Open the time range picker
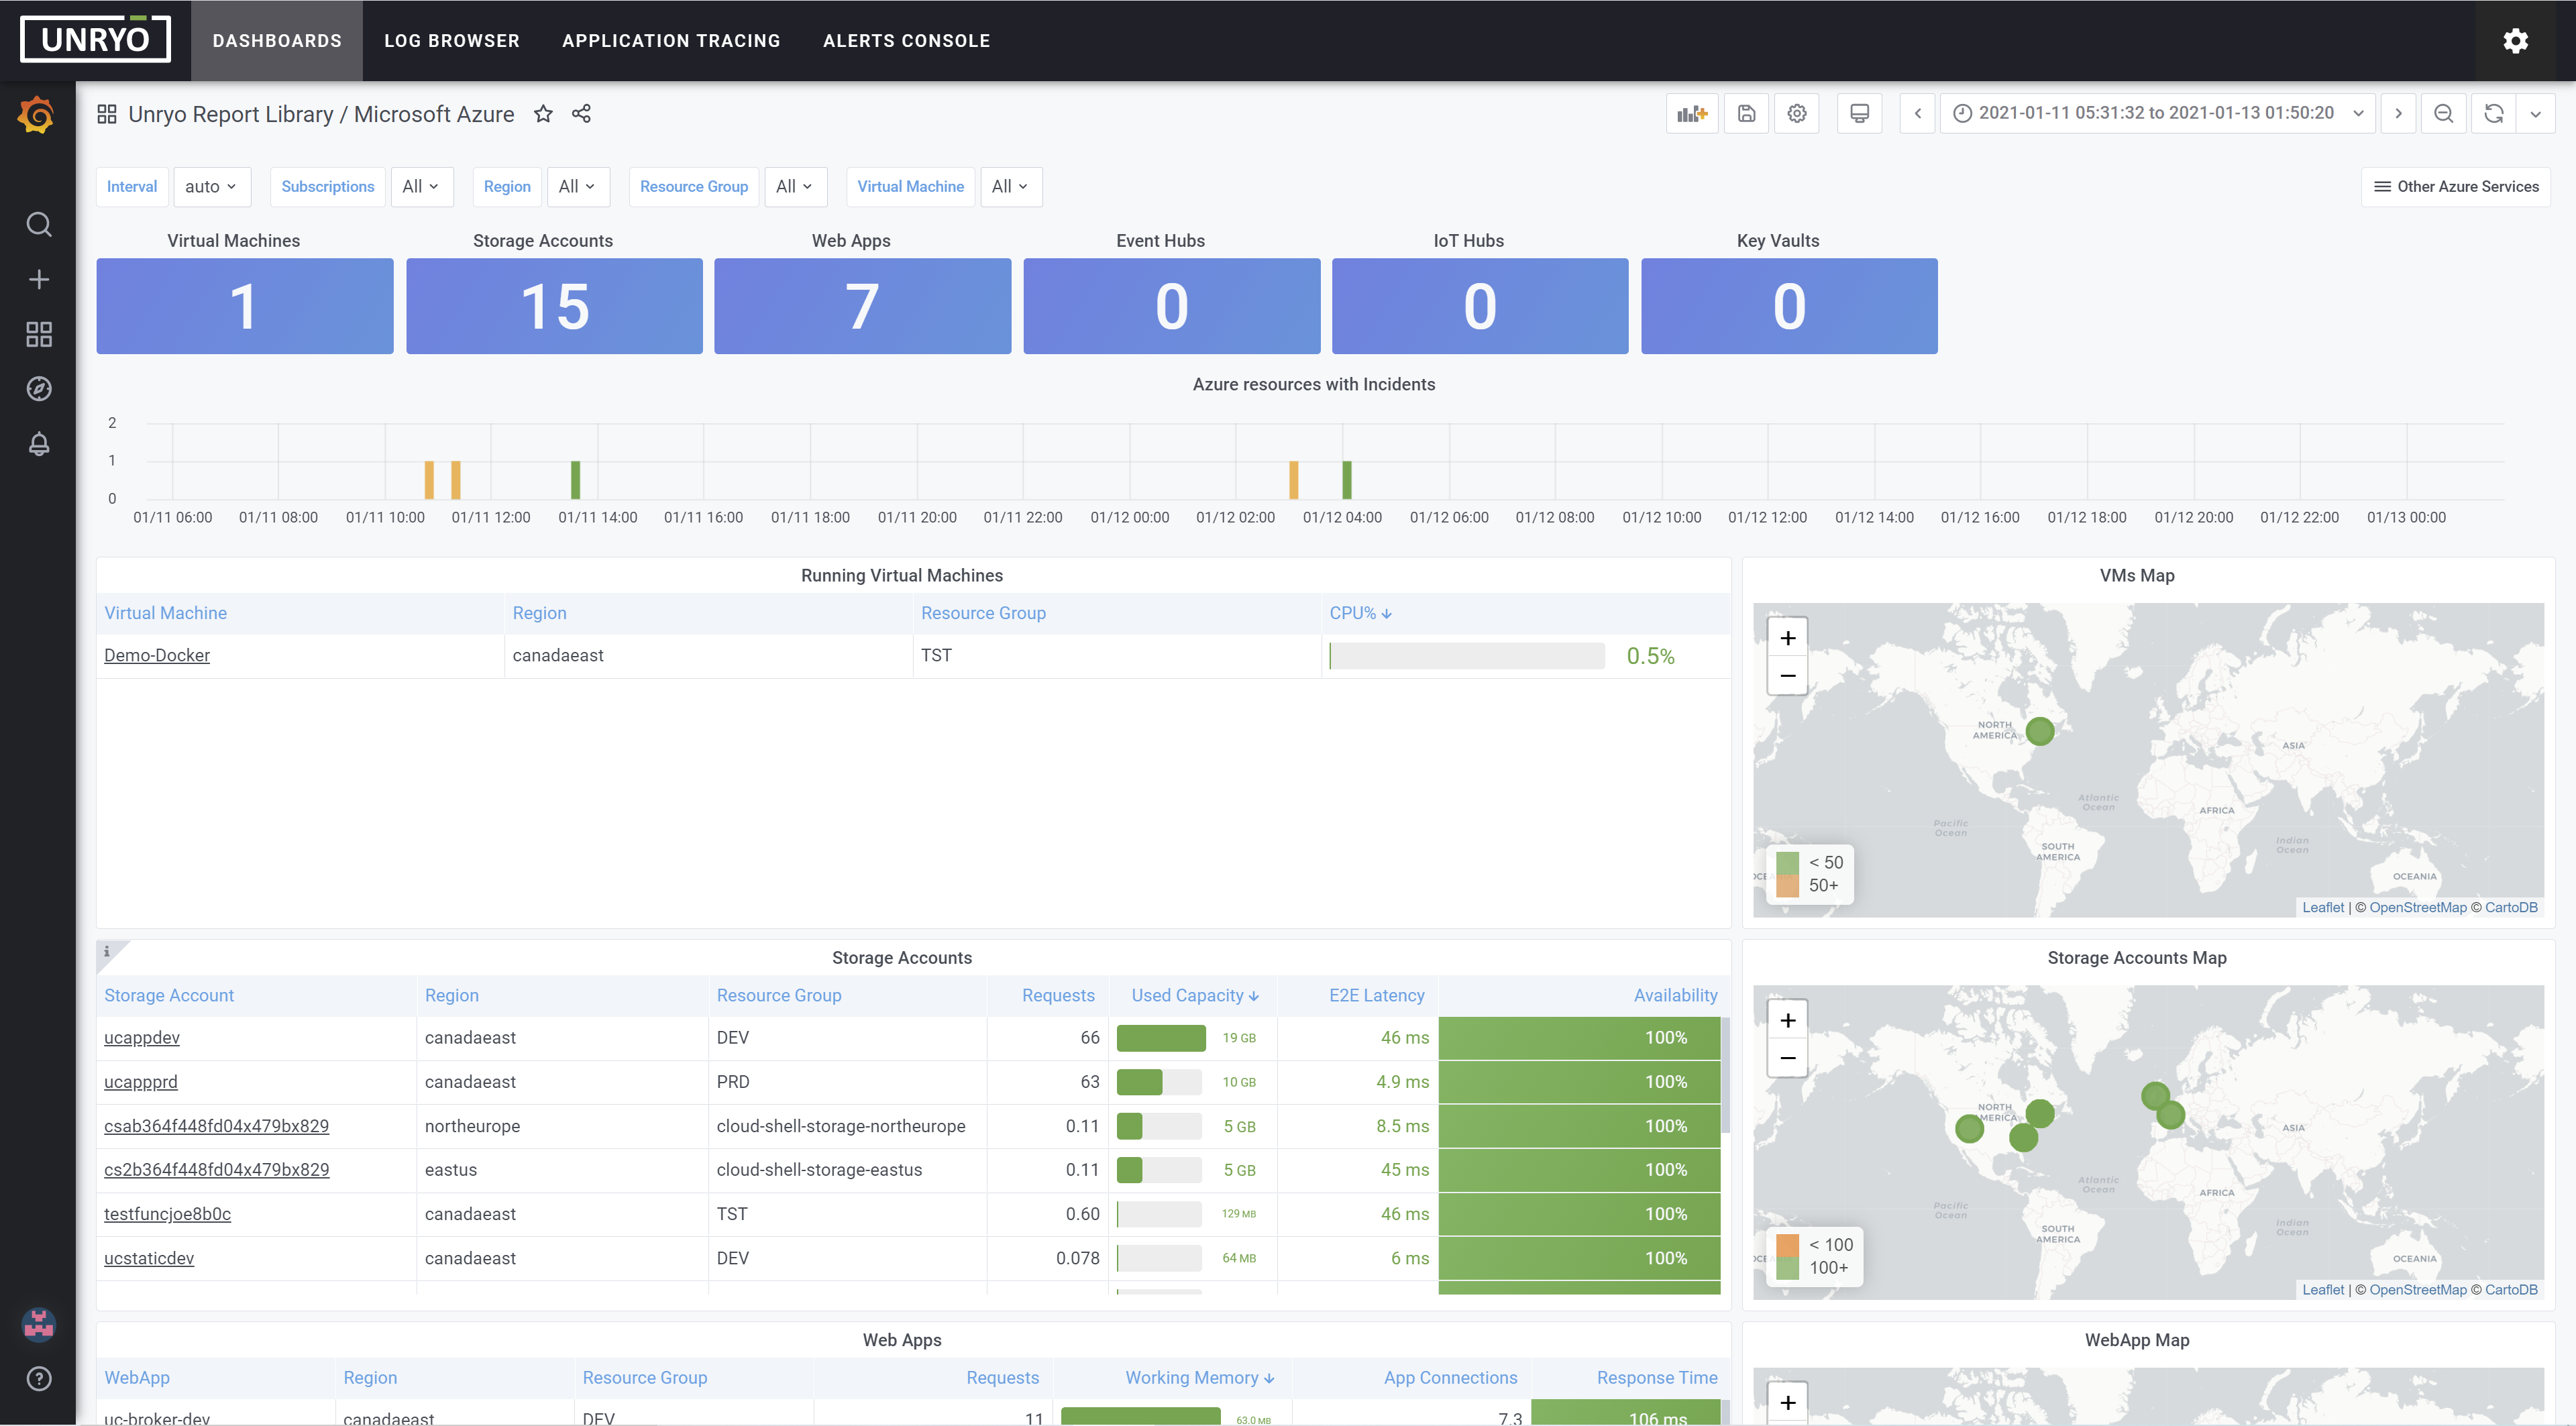The height and width of the screenshot is (1426, 2576). coord(2157,113)
